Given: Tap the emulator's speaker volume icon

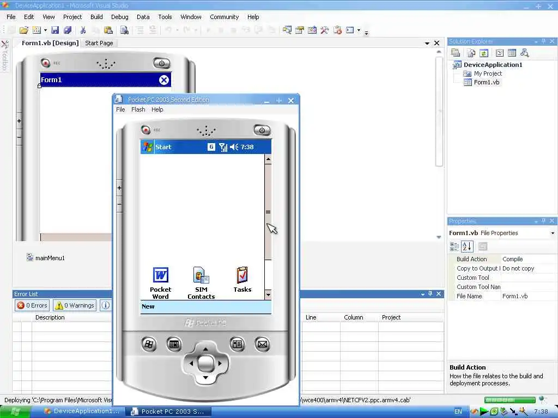Looking at the screenshot, I should (x=234, y=147).
